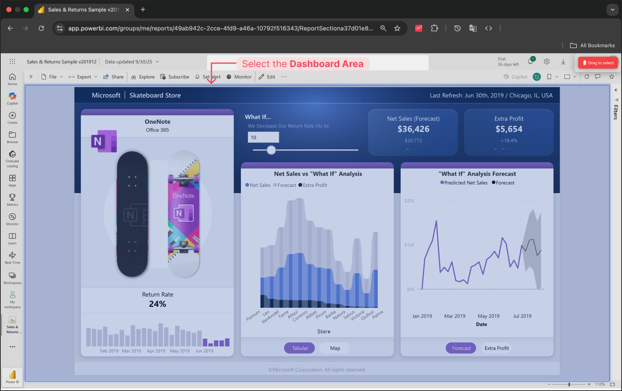Open the settings gear icon
This screenshot has width=622, height=391.
click(x=547, y=62)
